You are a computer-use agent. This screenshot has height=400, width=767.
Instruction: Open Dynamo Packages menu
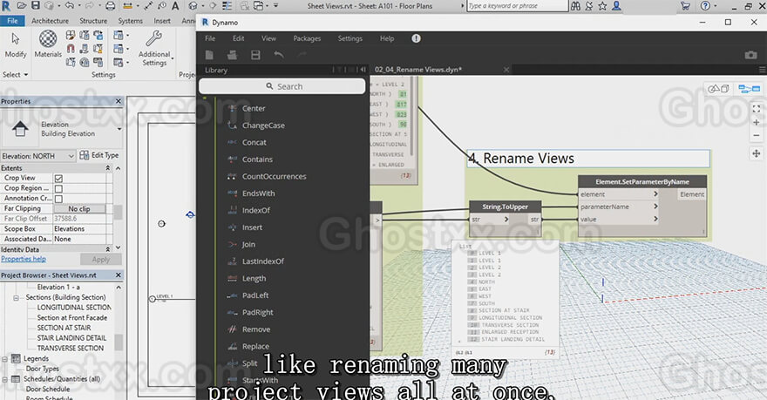pos(307,38)
